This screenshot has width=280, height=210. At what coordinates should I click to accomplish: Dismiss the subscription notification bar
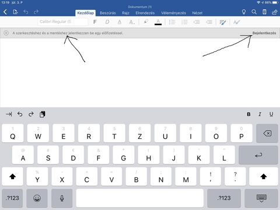click(6, 33)
